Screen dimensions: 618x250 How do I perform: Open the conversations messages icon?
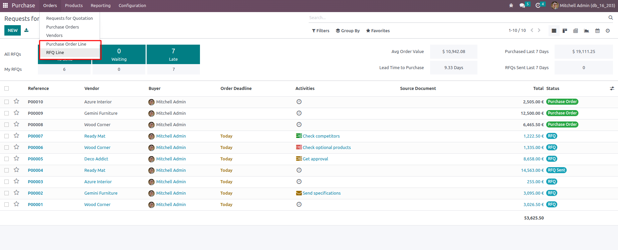pyautogui.click(x=522, y=5)
